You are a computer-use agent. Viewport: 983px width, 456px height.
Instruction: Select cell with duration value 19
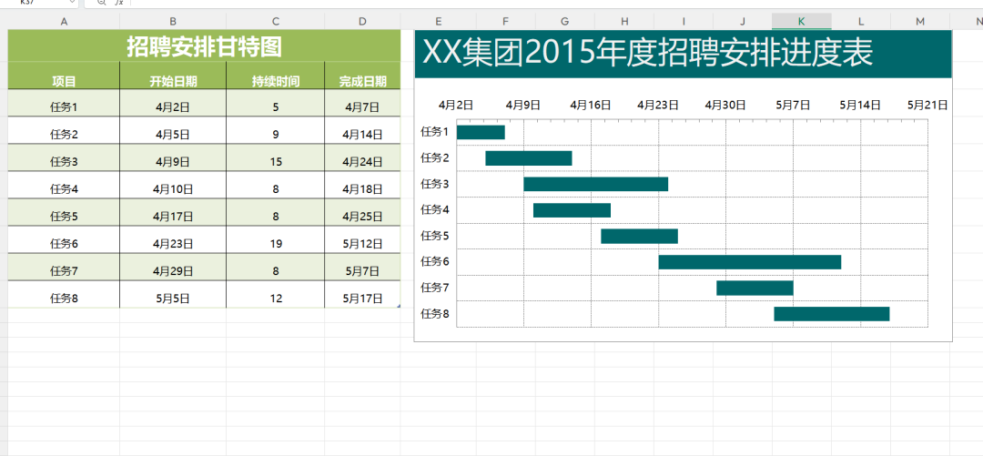point(276,243)
